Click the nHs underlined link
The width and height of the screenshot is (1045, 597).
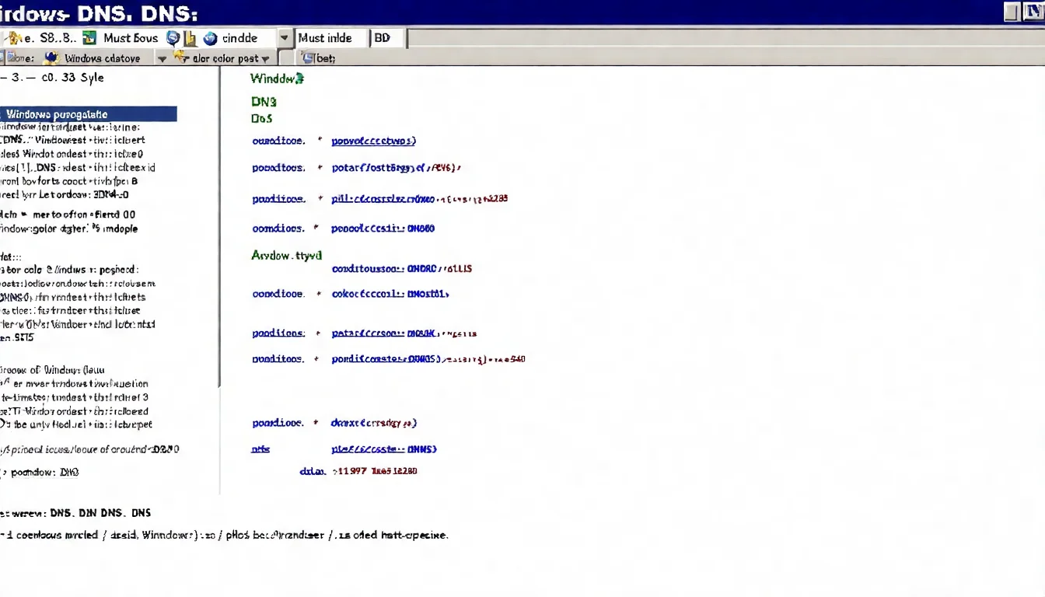[260, 449]
